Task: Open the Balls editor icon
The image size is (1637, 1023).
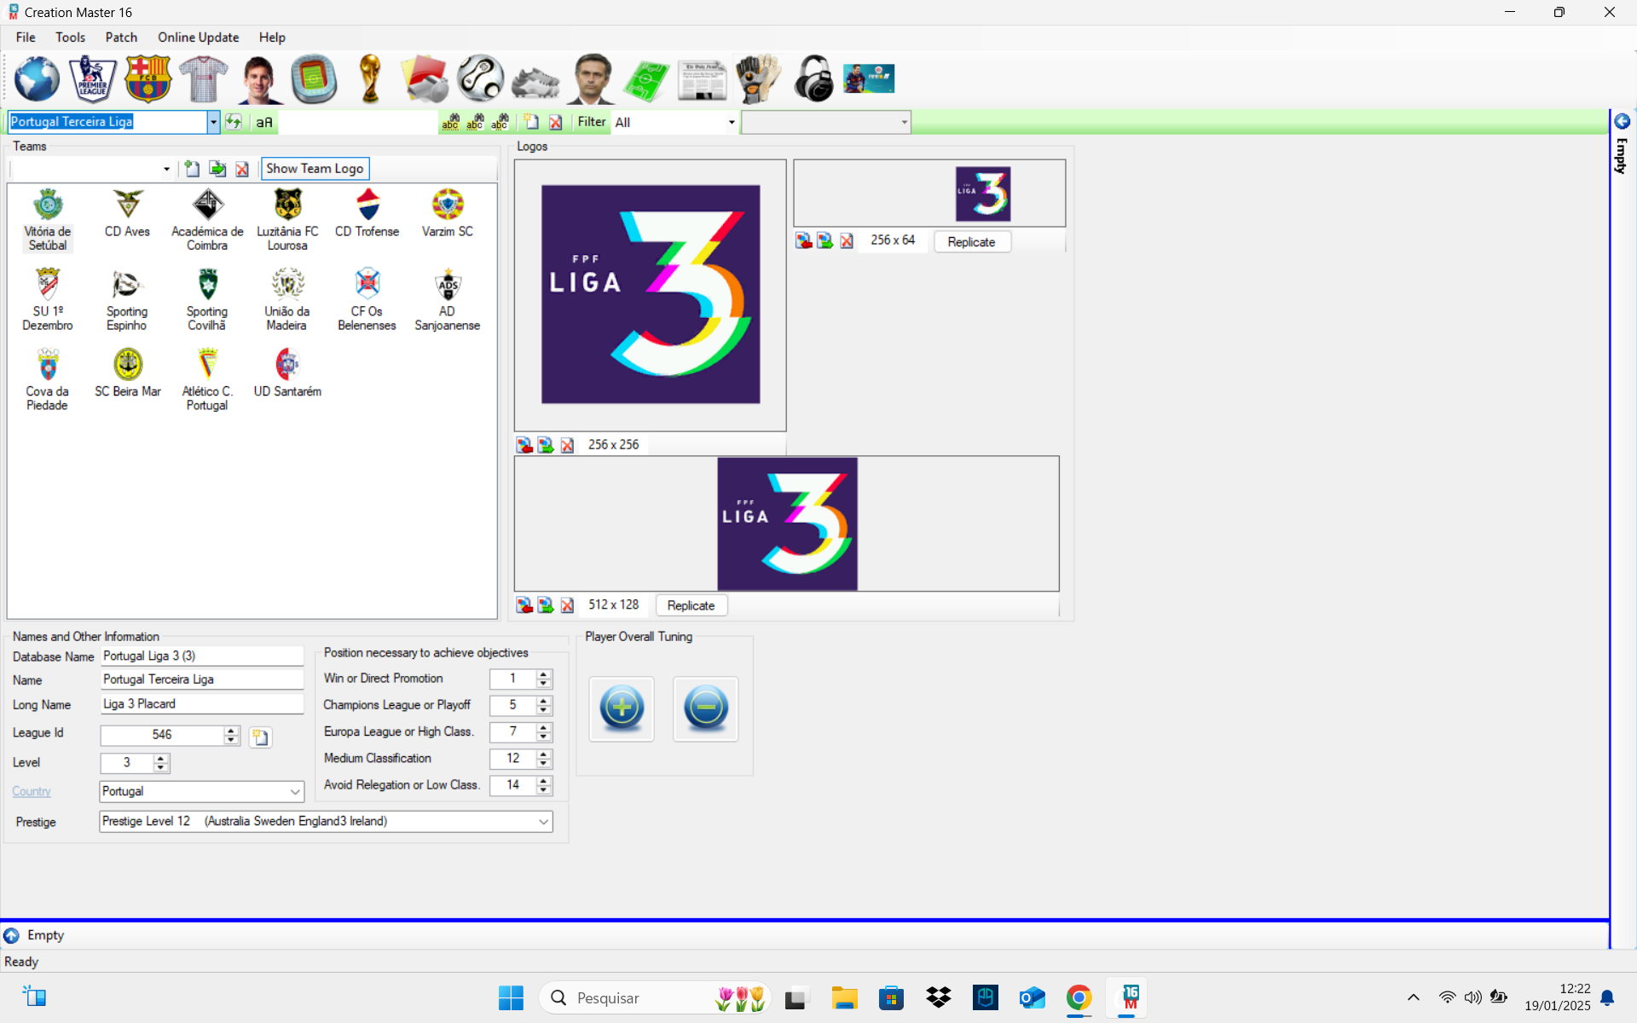Action: 480,78
